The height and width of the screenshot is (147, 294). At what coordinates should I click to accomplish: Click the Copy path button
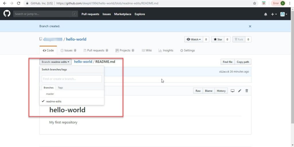pos(243,62)
